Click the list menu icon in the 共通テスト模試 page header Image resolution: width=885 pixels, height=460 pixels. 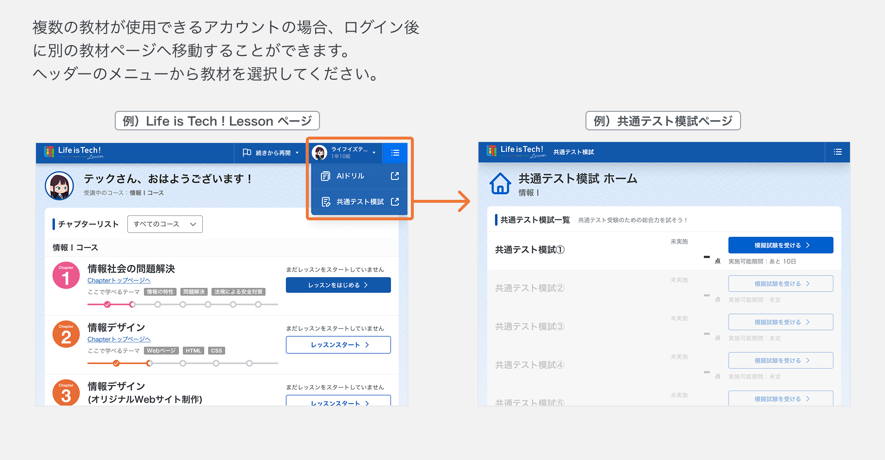(x=838, y=152)
